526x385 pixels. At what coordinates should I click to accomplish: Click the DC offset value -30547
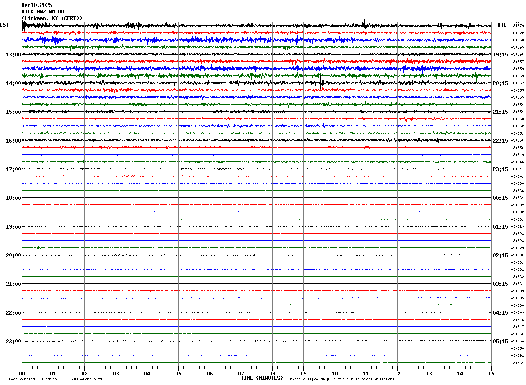(x=518, y=327)
